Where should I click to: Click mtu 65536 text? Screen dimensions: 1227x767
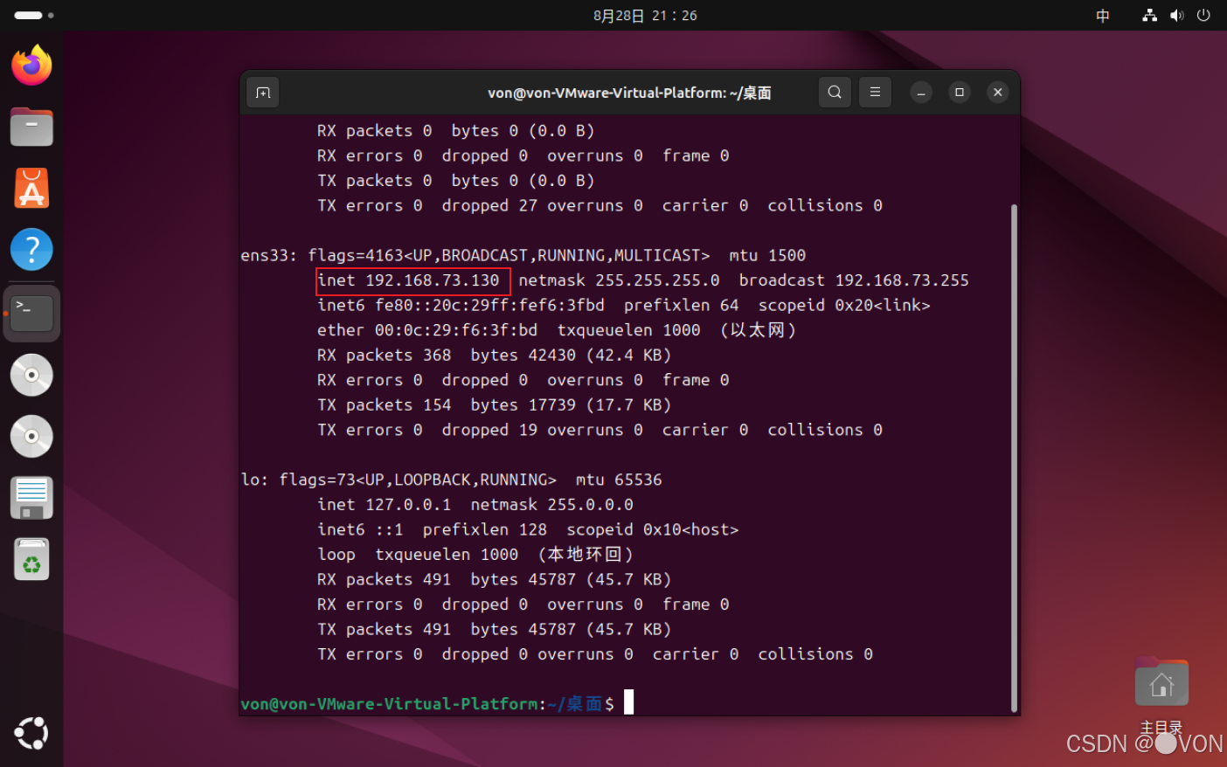pos(619,480)
